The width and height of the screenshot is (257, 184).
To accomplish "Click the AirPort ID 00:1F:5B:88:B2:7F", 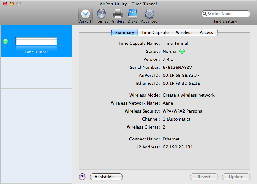I will coord(181,75).
